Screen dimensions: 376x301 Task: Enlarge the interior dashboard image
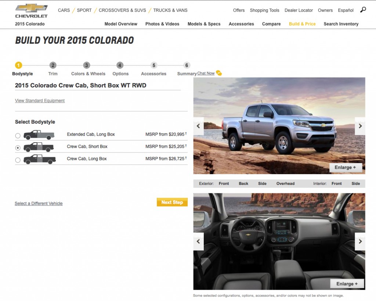347,284
